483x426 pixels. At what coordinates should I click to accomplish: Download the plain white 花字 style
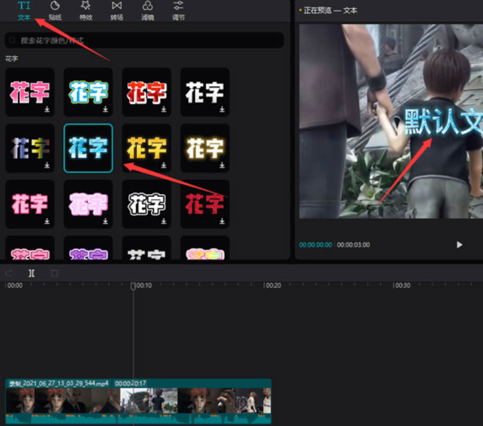point(222,110)
